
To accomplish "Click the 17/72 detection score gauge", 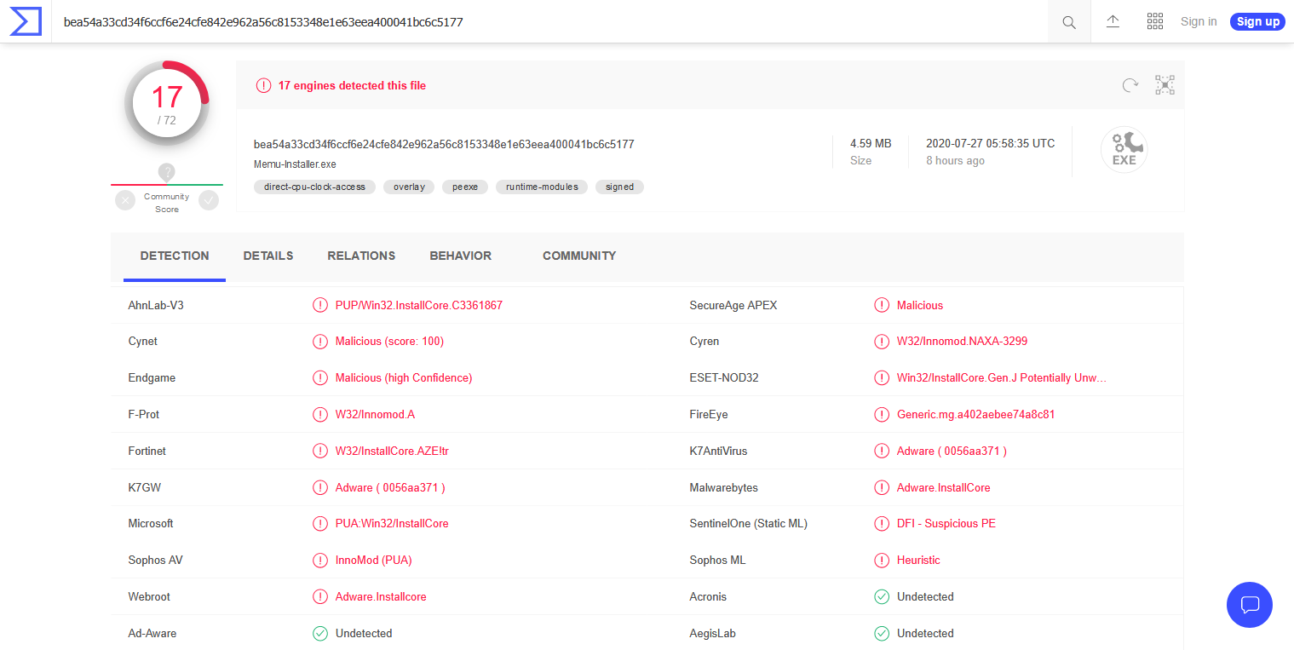I will coord(167,104).
